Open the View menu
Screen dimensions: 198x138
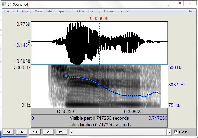click(38, 11)
